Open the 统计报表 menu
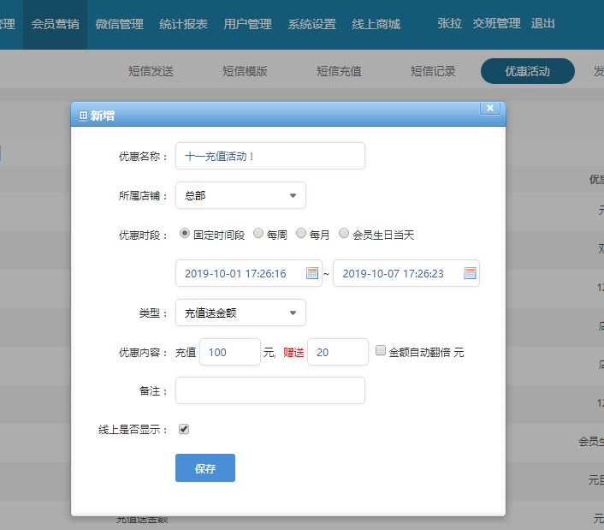 (x=183, y=24)
